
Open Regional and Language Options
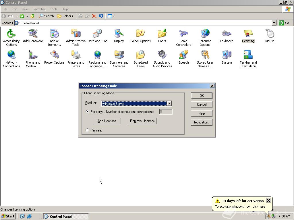click(98, 59)
